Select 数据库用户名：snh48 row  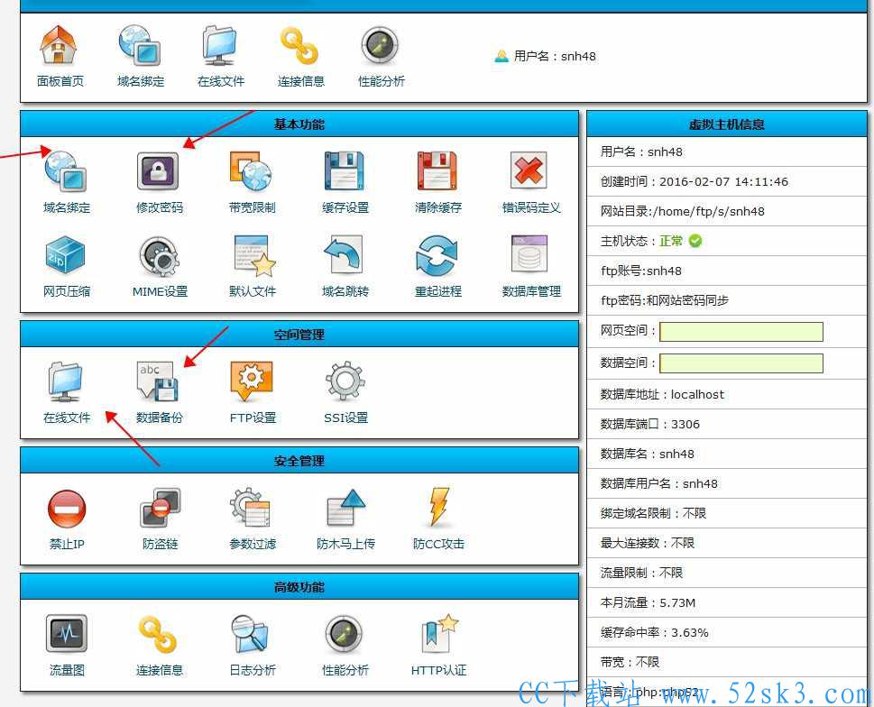click(727, 483)
